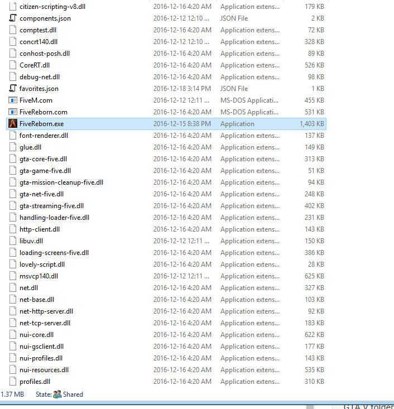Click the 2016-12-15 8:38 PM date cell

tap(182, 124)
